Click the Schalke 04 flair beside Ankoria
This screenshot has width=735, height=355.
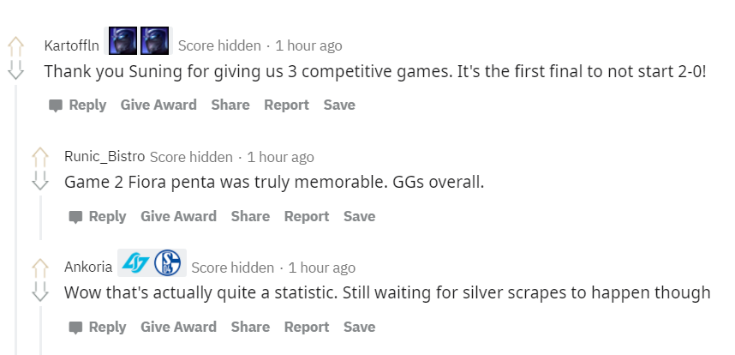167,262
